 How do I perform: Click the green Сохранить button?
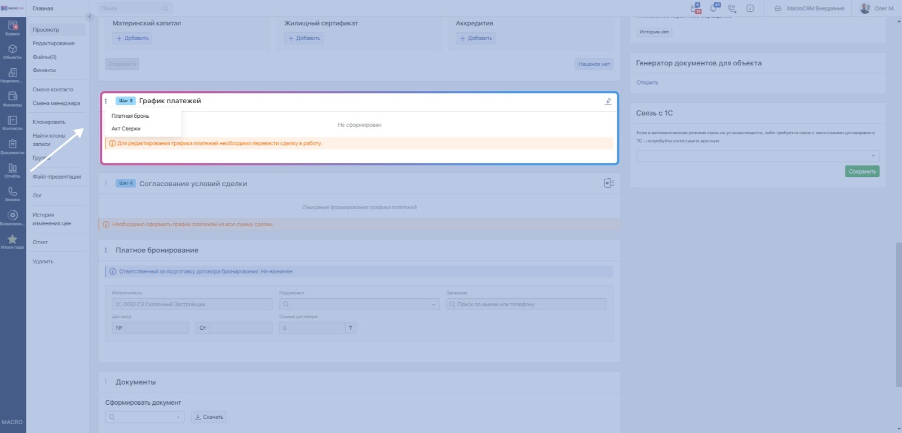(862, 171)
